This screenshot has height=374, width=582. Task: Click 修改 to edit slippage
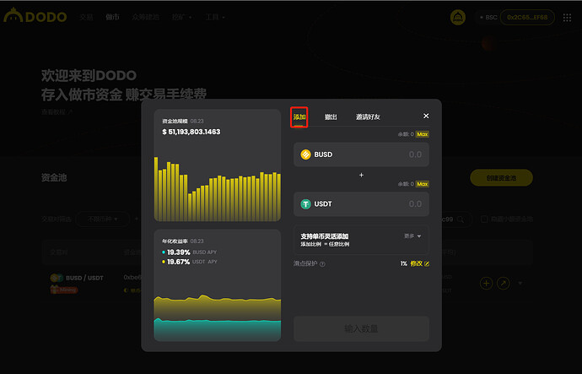tap(416, 263)
